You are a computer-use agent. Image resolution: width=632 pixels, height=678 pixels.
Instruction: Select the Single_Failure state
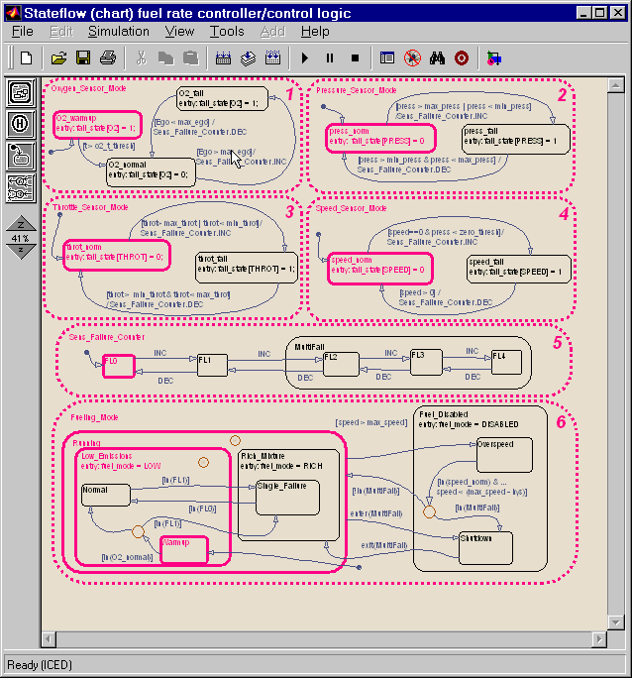tap(287, 498)
